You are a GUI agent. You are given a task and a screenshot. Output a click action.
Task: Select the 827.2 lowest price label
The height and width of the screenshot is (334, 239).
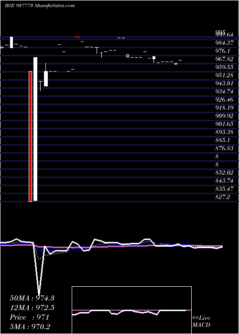coord(222,197)
